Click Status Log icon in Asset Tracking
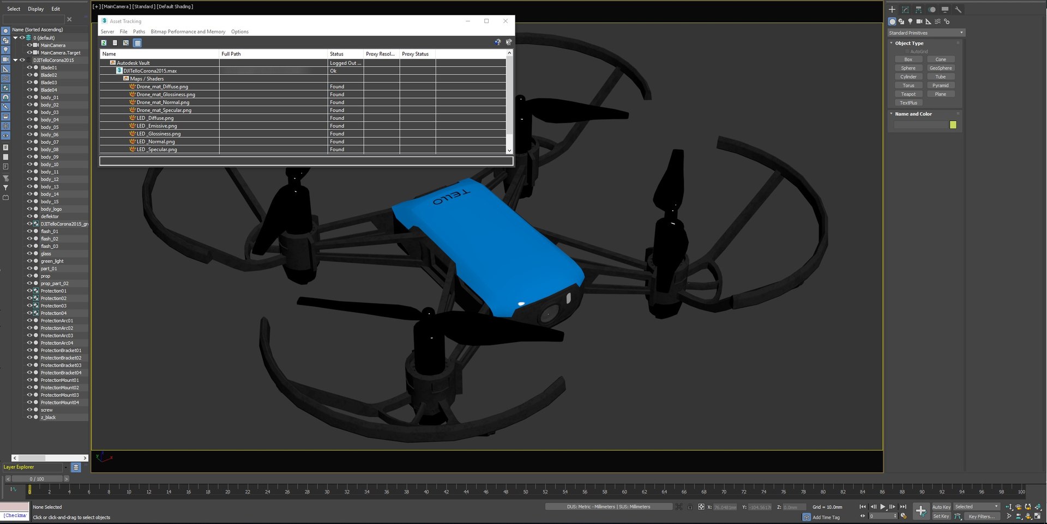This screenshot has width=1047, height=524. pos(115,42)
